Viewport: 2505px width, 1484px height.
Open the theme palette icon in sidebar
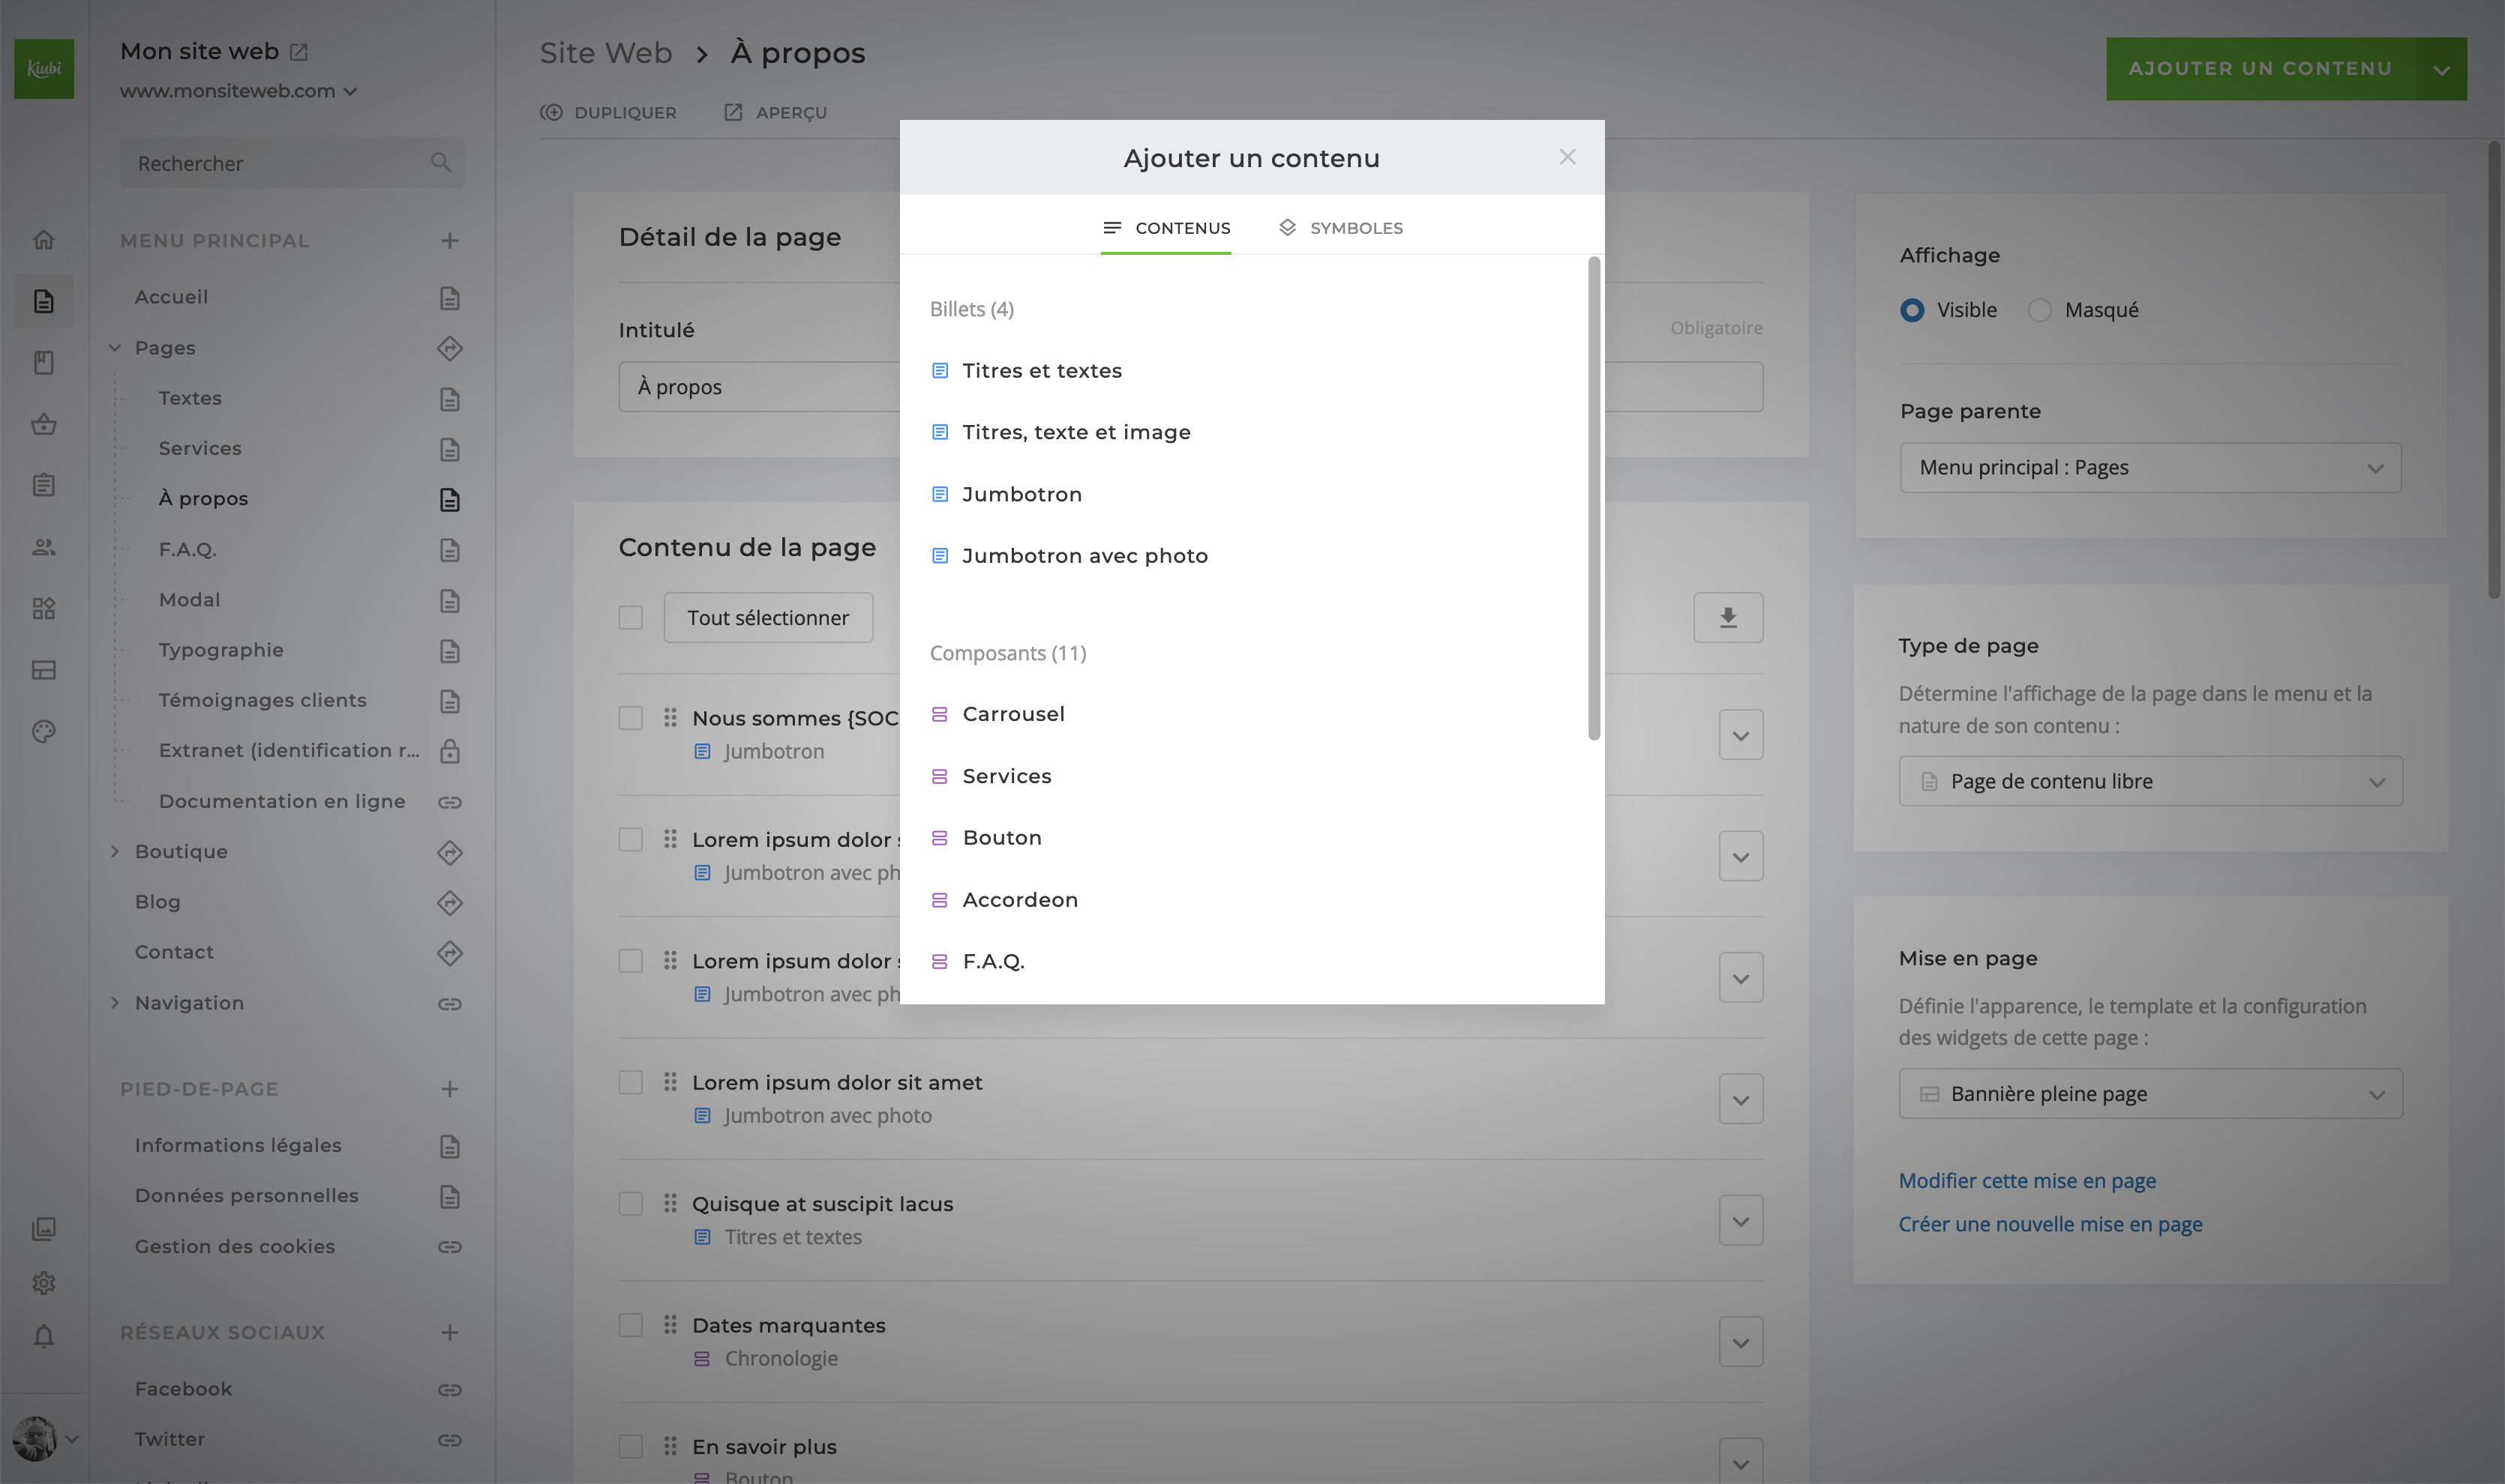coord(43,731)
